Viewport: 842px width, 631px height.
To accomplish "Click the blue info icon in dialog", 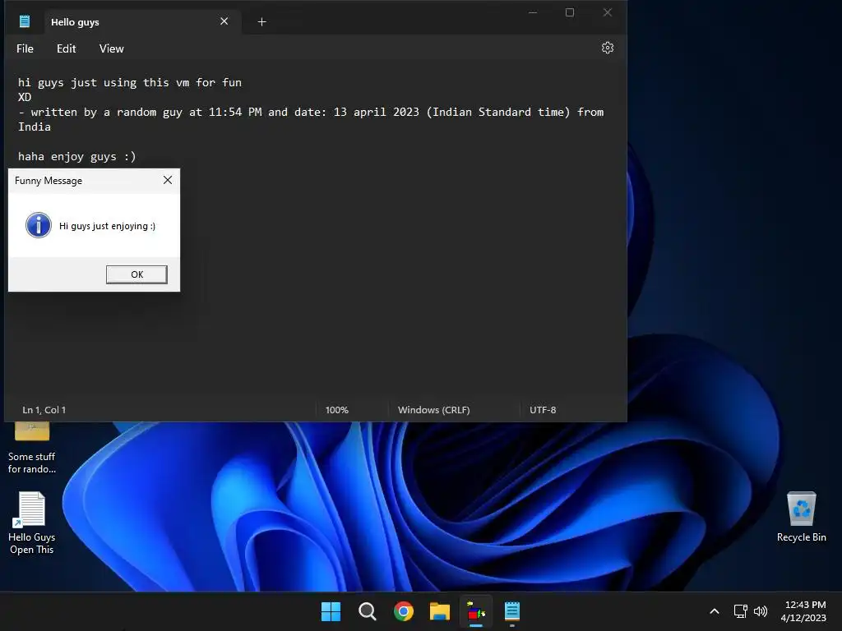I will 39,225.
